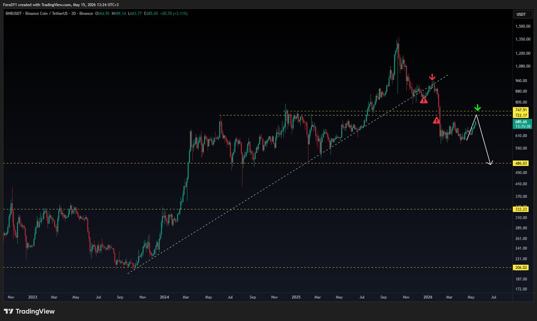This screenshot has height=321, width=537.
Task: Click the 261.00 price axis label
Action: coord(522,239)
